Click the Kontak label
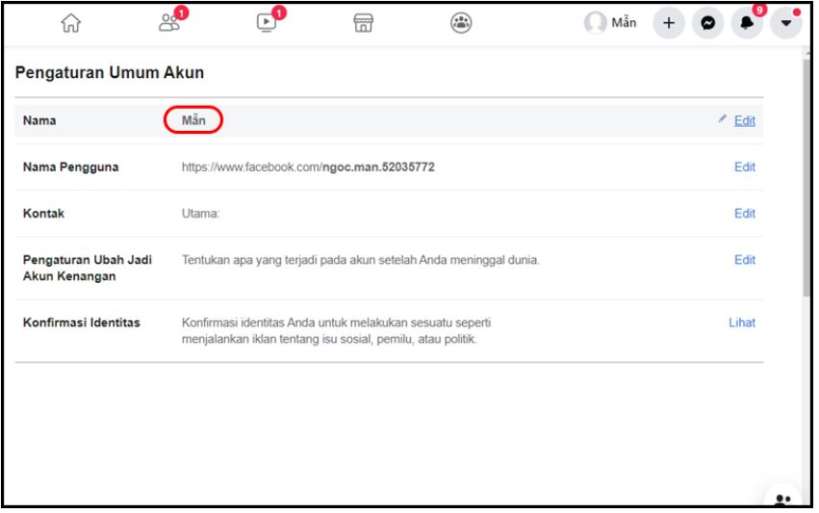The image size is (819, 513). coord(43,214)
